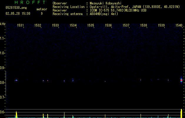Select the filename 05281530.png
The width and height of the screenshot is (185, 118).
click(x=16, y=8)
